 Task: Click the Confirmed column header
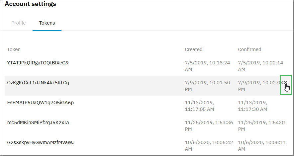pos(249,49)
